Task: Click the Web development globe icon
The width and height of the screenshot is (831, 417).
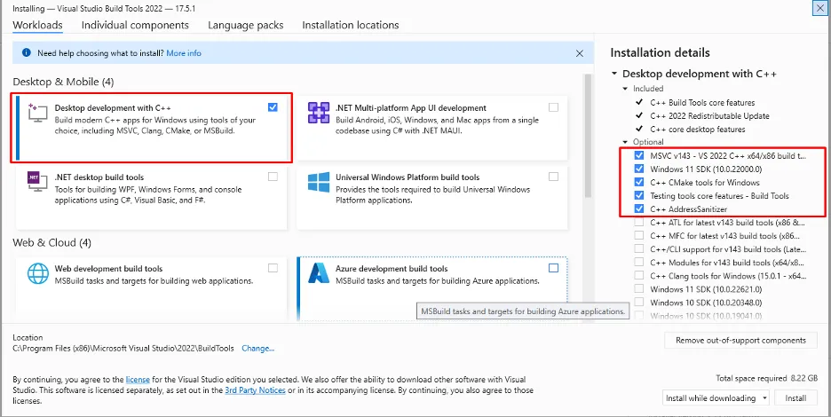Action: 37,274
